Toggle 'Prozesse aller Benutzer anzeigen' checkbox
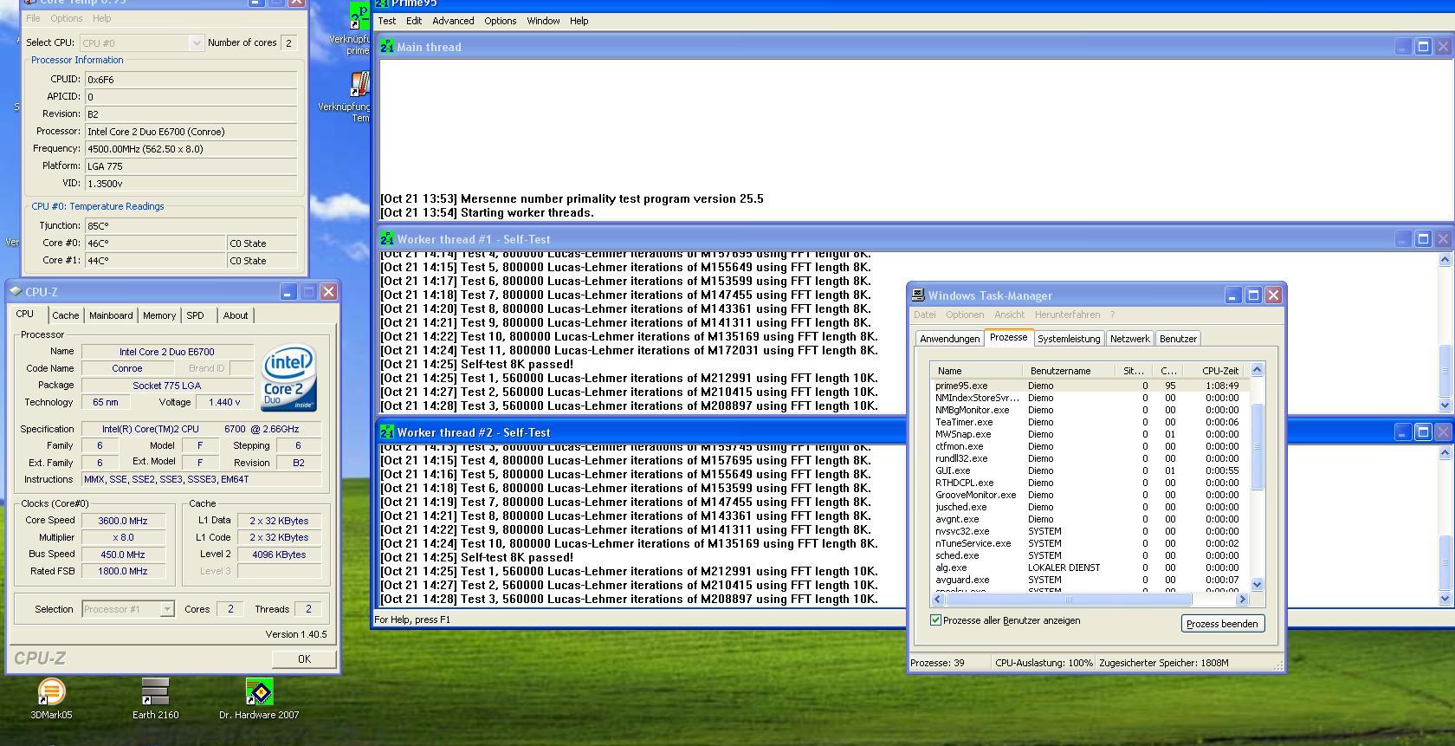Screen dimensions: 1455x746 (935, 620)
